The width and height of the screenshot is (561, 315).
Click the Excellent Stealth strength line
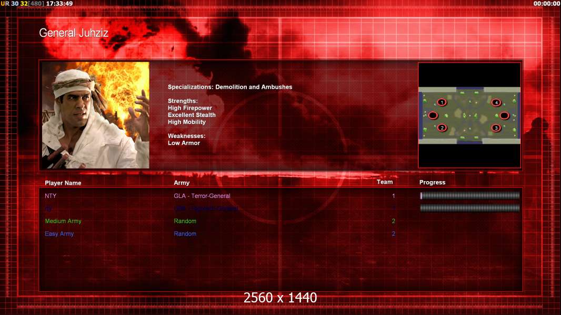(x=192, y=115)
